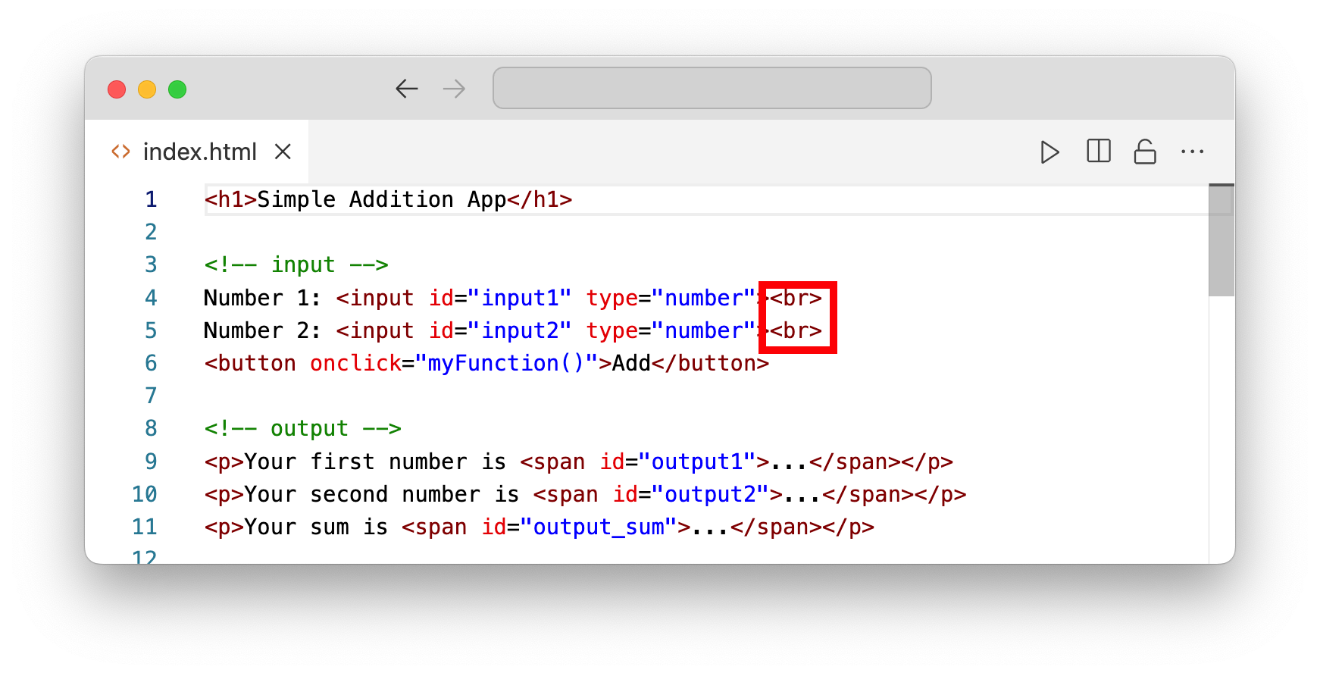Click the closing </h1> tag
This screenshot has width=1320, height=676.
[540, 199]
